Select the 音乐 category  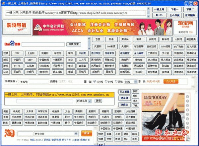click(71, 66)
